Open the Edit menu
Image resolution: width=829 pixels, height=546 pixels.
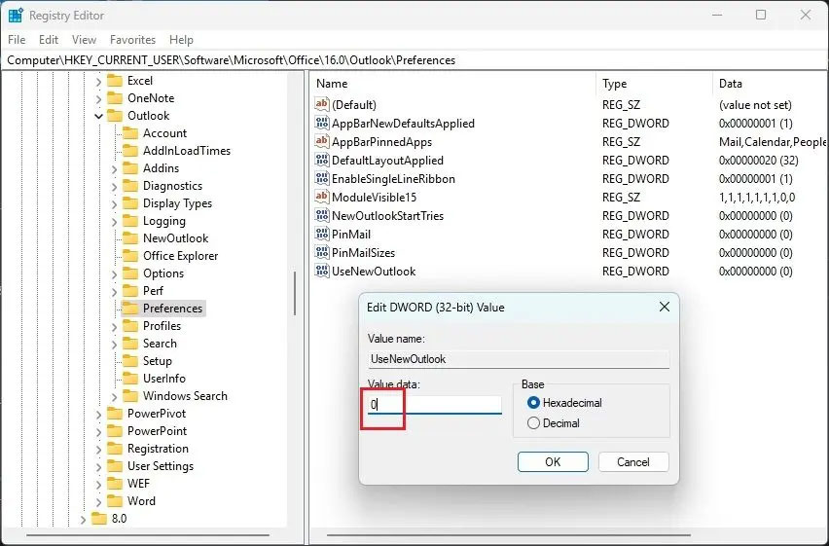point(49,40)
